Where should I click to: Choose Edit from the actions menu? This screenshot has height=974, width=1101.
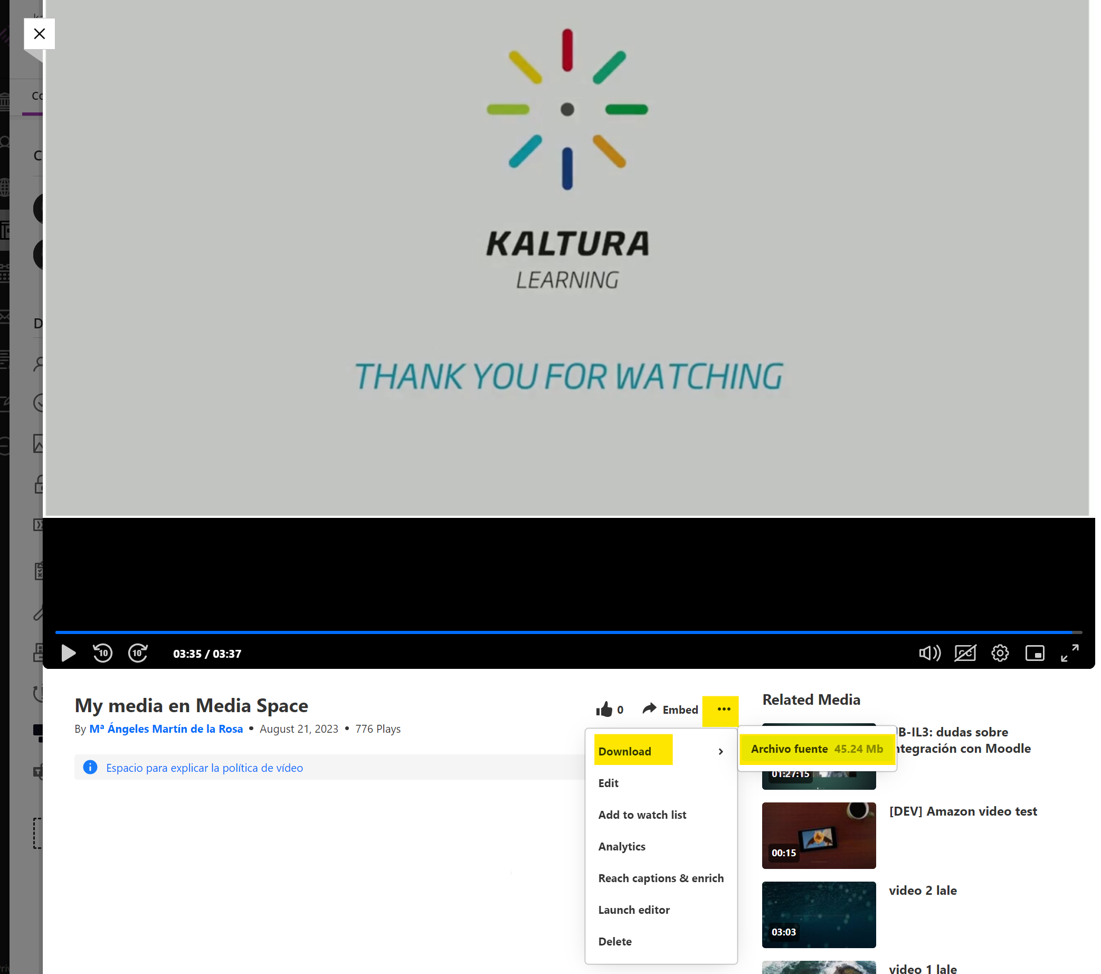pyautogui.click(x=608, y=783)
